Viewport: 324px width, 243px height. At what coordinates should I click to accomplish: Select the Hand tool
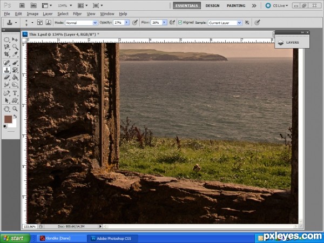click(x=6, y=109)
